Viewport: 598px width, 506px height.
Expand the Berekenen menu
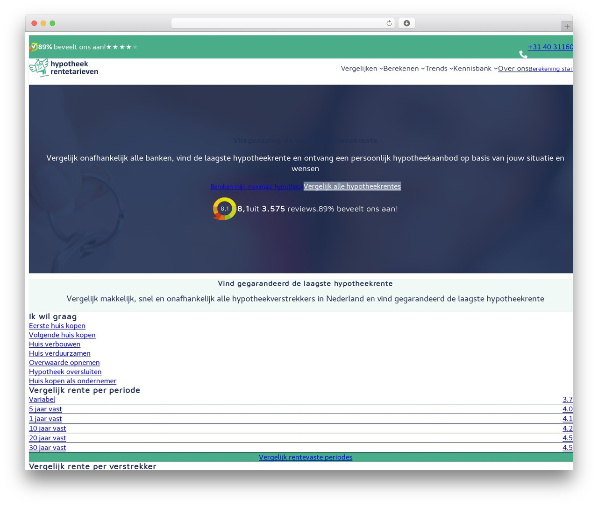click(x=404, y=69)
